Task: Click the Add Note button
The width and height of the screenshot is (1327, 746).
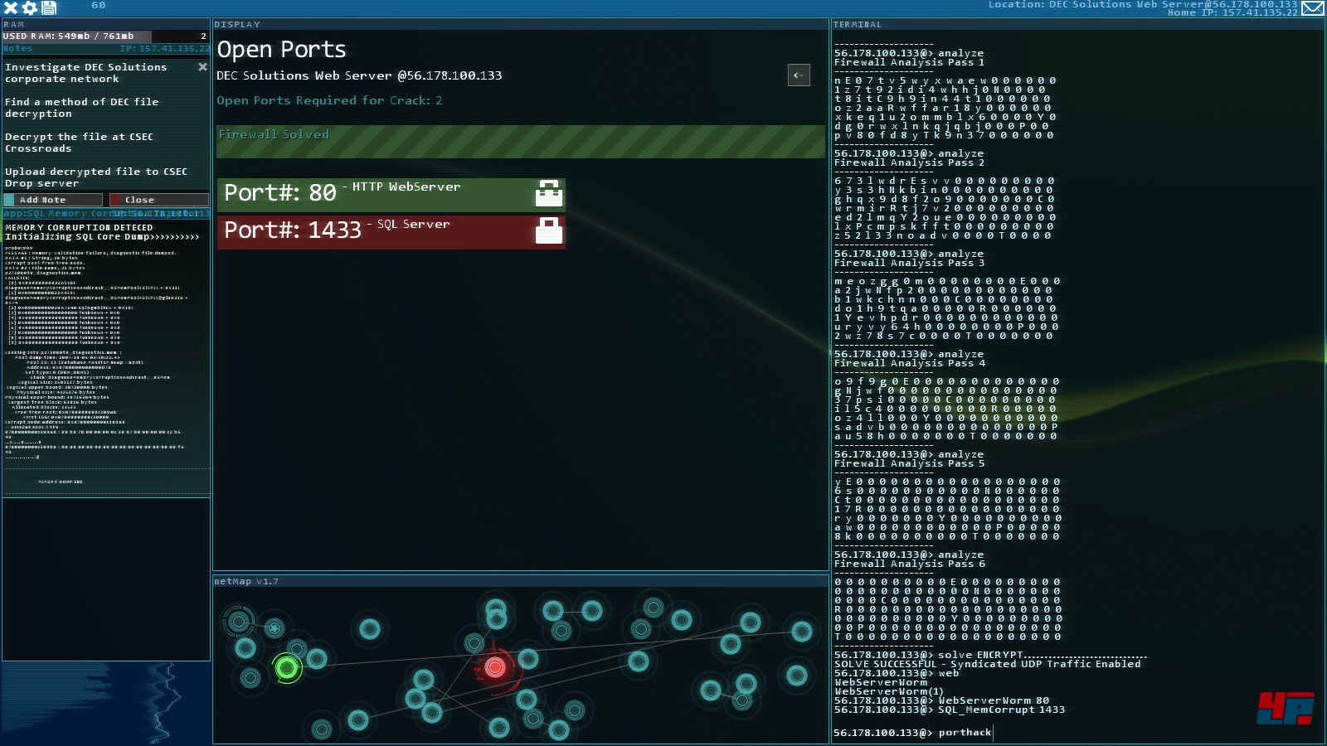Action: pyautogui.click(x=53, y=200)
